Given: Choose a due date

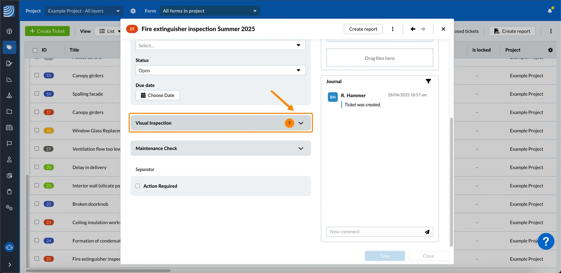Looking at the screenshot, I should click(x=158, y=95).
